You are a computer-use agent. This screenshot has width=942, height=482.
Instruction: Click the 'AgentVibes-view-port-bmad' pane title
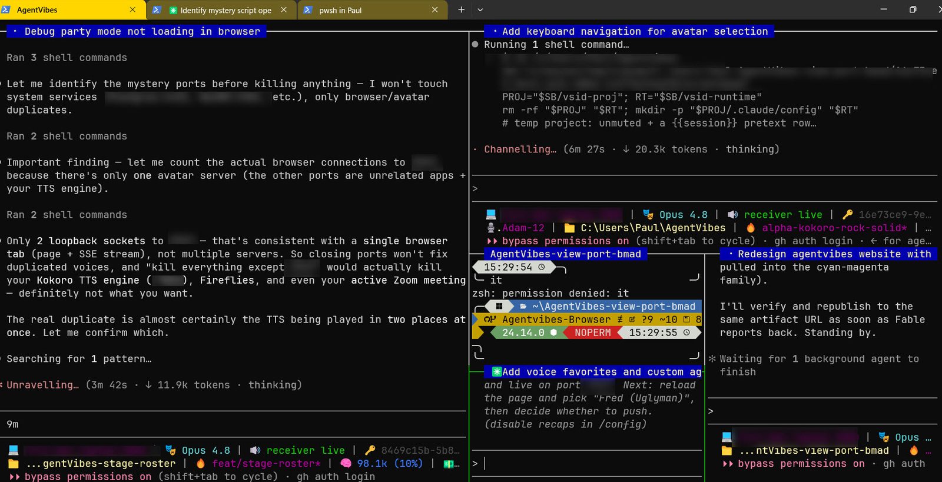tap(565, 254)
